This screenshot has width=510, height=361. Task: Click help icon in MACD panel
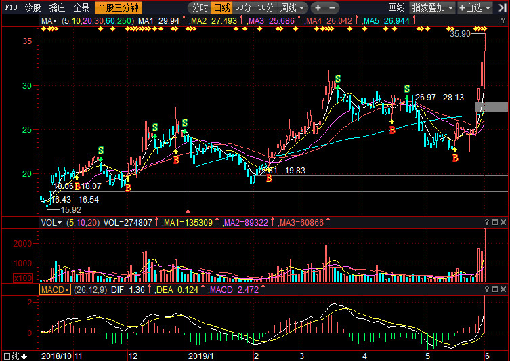pos(486,290)
